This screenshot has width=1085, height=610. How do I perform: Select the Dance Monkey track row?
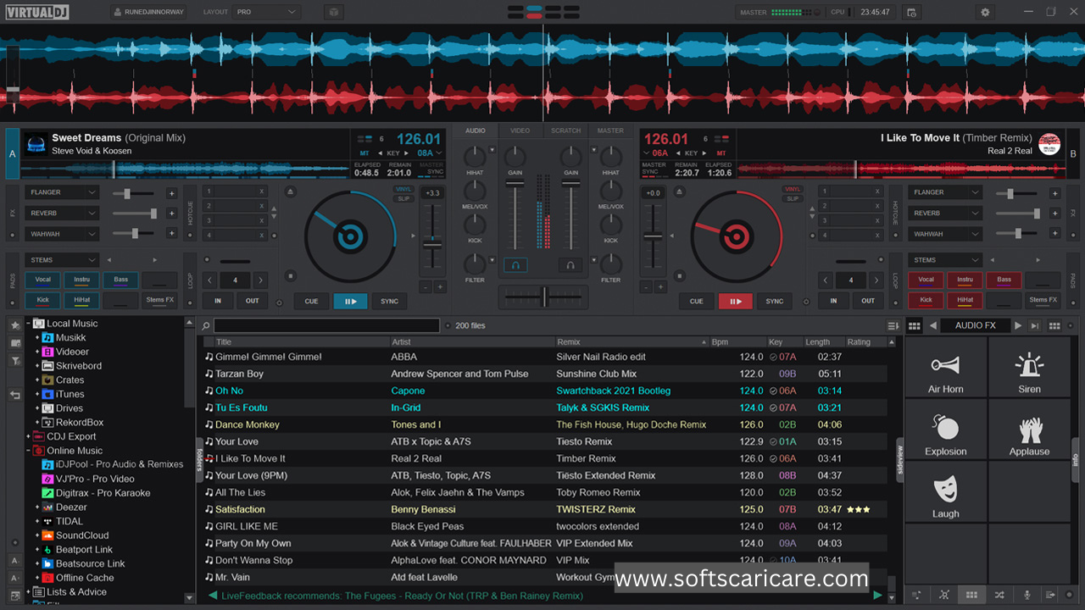[x=545, y=424]
